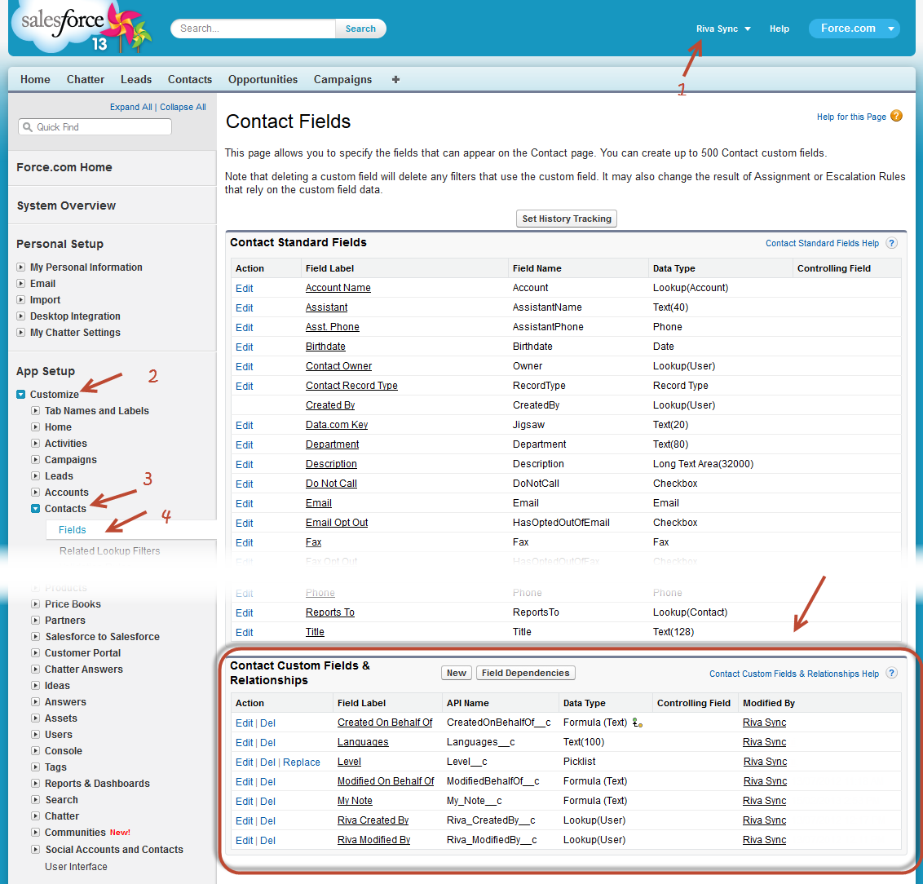Expand My Personal Information section
The height and width of the screenshot is (884, 923).
(21, 267)
